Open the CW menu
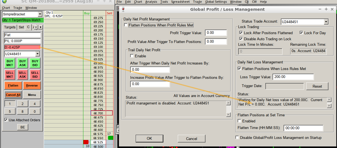The width and height of the screenshot is (337, 148). point(255,2)
